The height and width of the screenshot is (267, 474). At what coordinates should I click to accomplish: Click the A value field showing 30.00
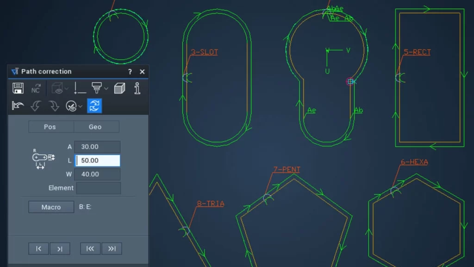click(x=97, y=147)
